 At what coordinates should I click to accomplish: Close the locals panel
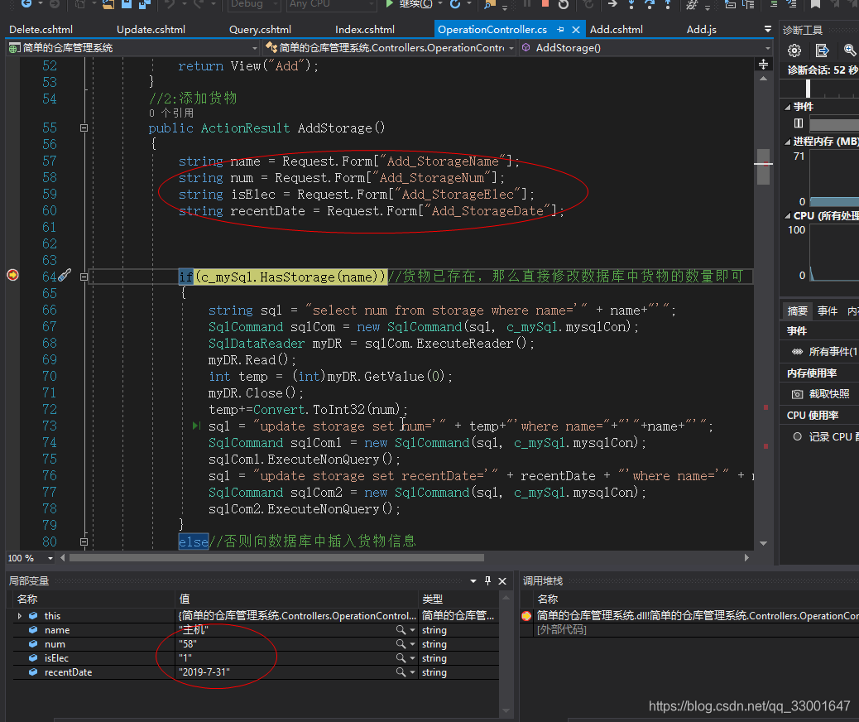click(502, 581)
